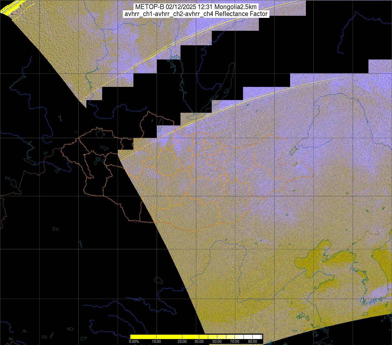Click the METOP-B date and time title line
The image size is (392, 345).
pos(196,7)
